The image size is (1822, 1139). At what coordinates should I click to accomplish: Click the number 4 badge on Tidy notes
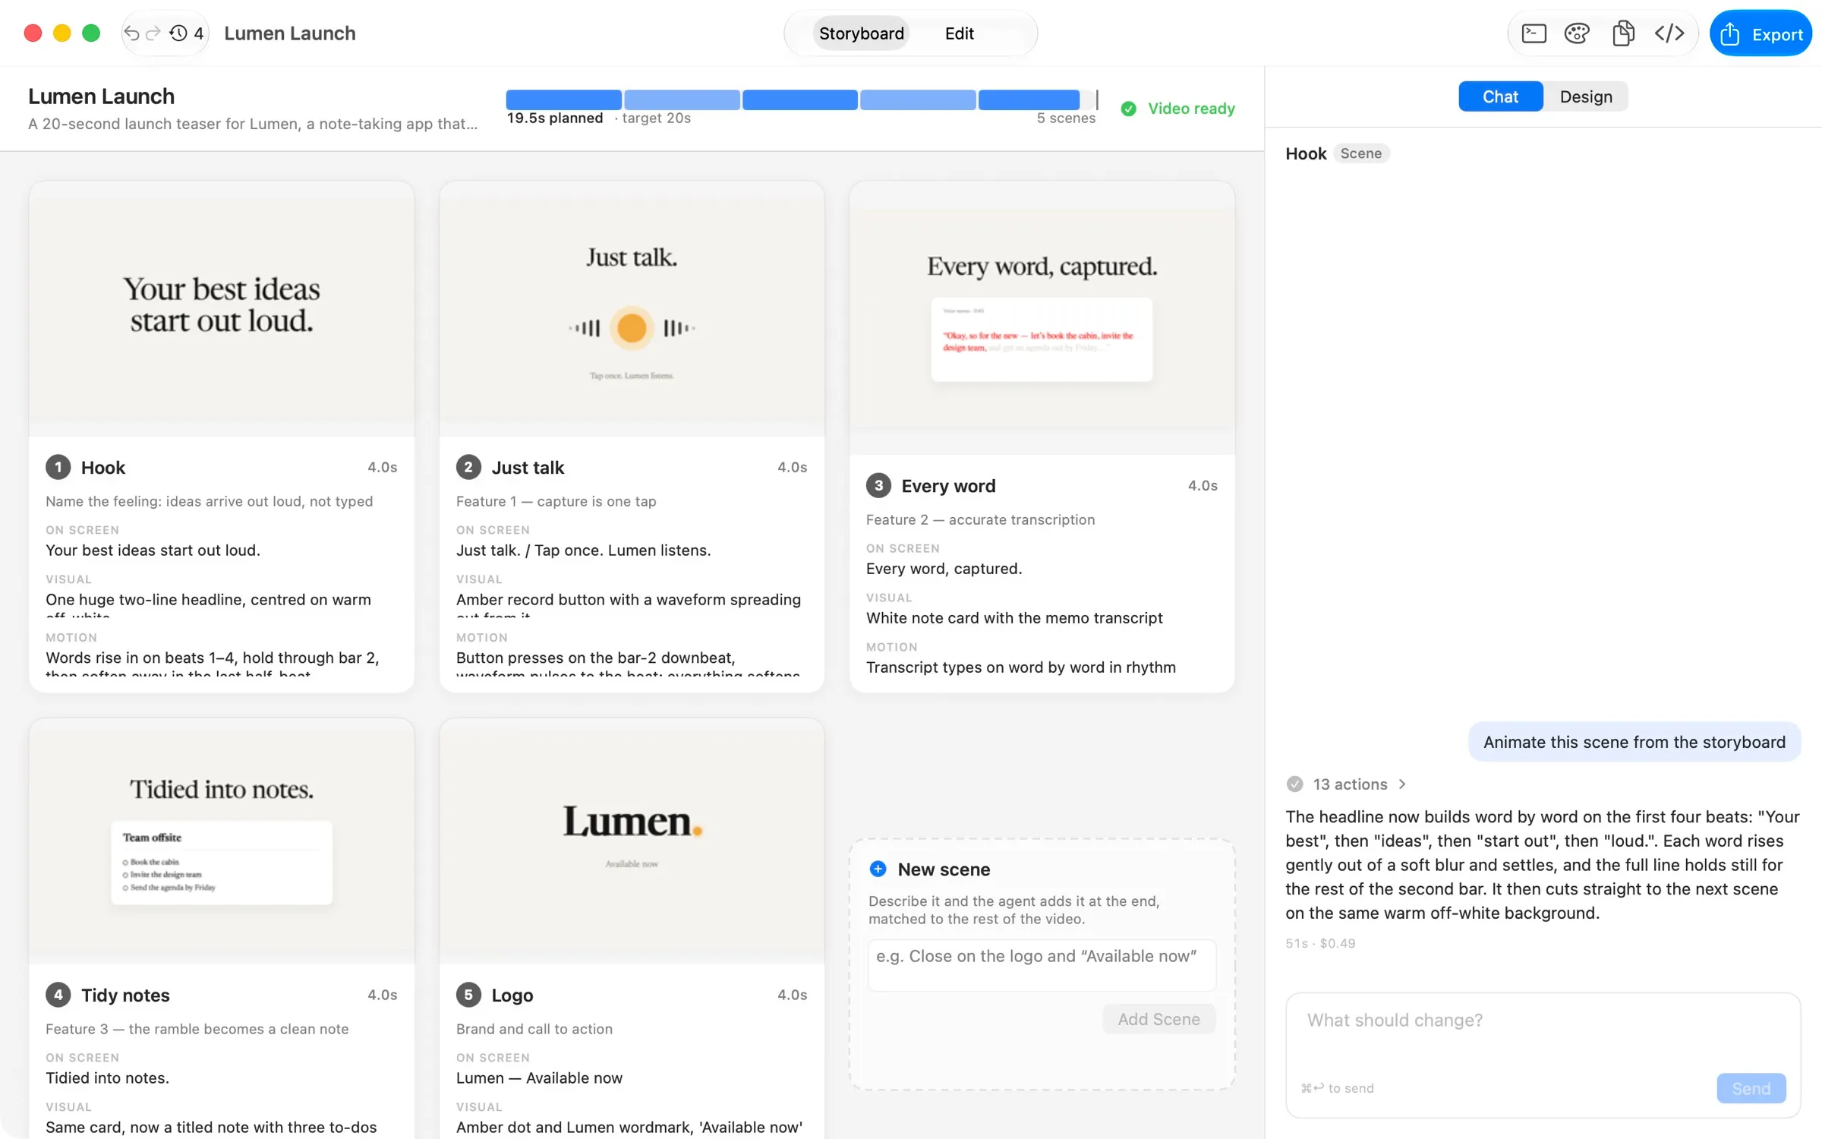[x=58, y=995]
